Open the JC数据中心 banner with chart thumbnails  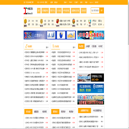pyautogui.click(x=50, y=35)
